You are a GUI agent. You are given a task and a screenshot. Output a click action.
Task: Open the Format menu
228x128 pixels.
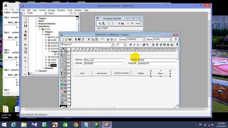(x=42, y=10)
